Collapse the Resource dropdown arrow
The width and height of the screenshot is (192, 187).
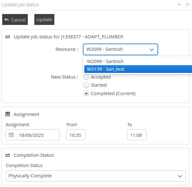(x=152, y=50)
